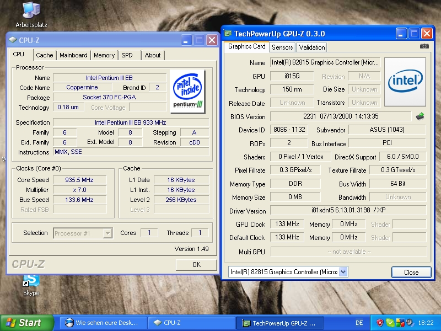Switch to the Sensors tab

pos(282,47)
